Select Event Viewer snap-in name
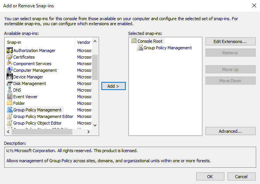 26,97
